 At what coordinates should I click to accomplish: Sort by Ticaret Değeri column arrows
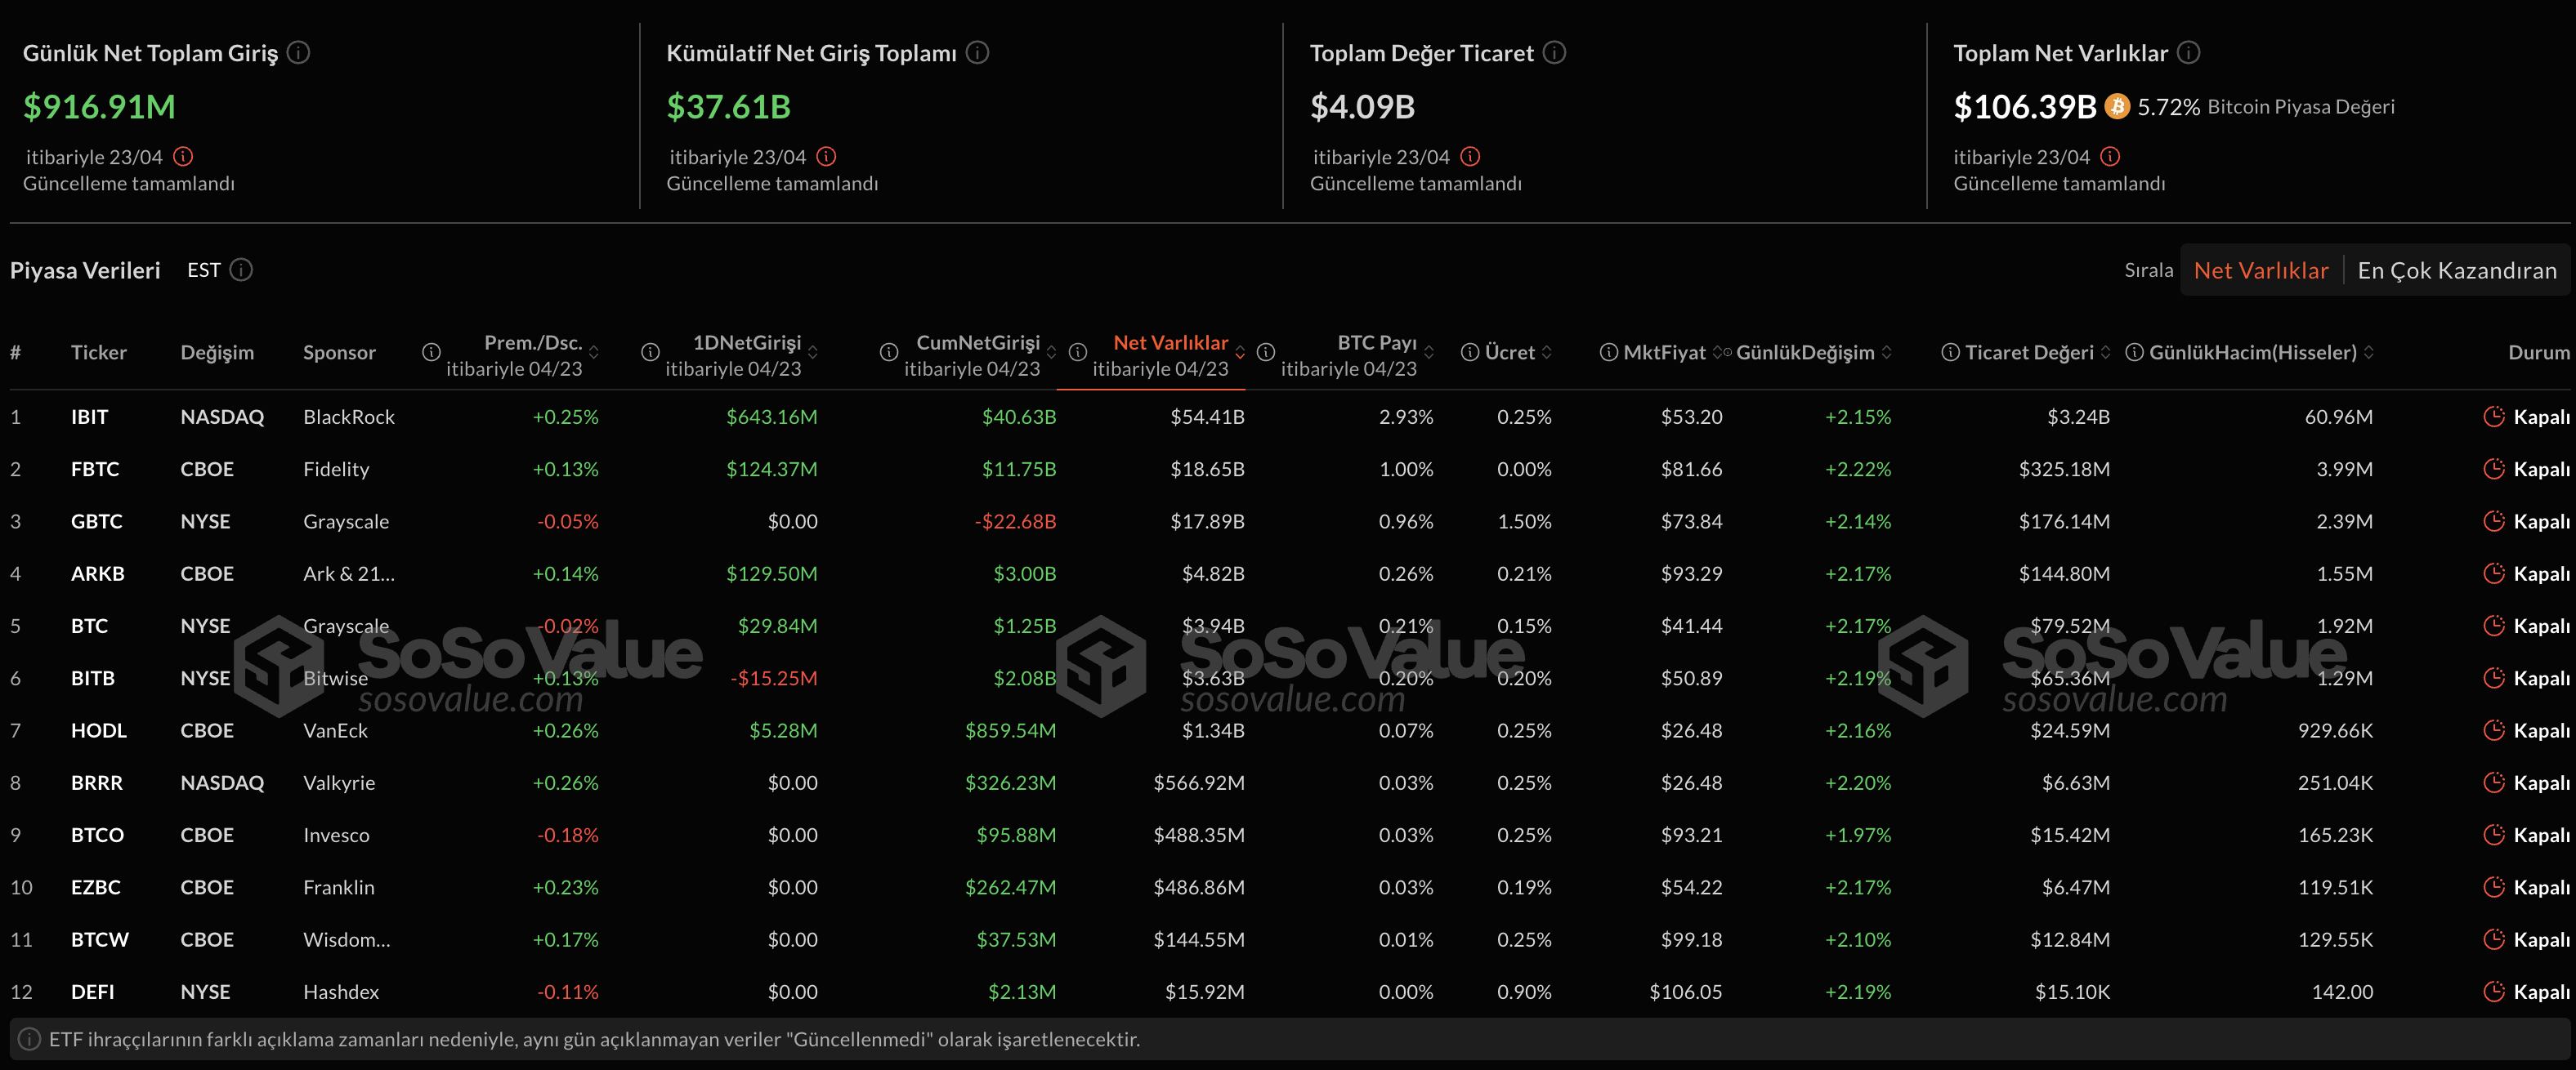click(2106, 353)
